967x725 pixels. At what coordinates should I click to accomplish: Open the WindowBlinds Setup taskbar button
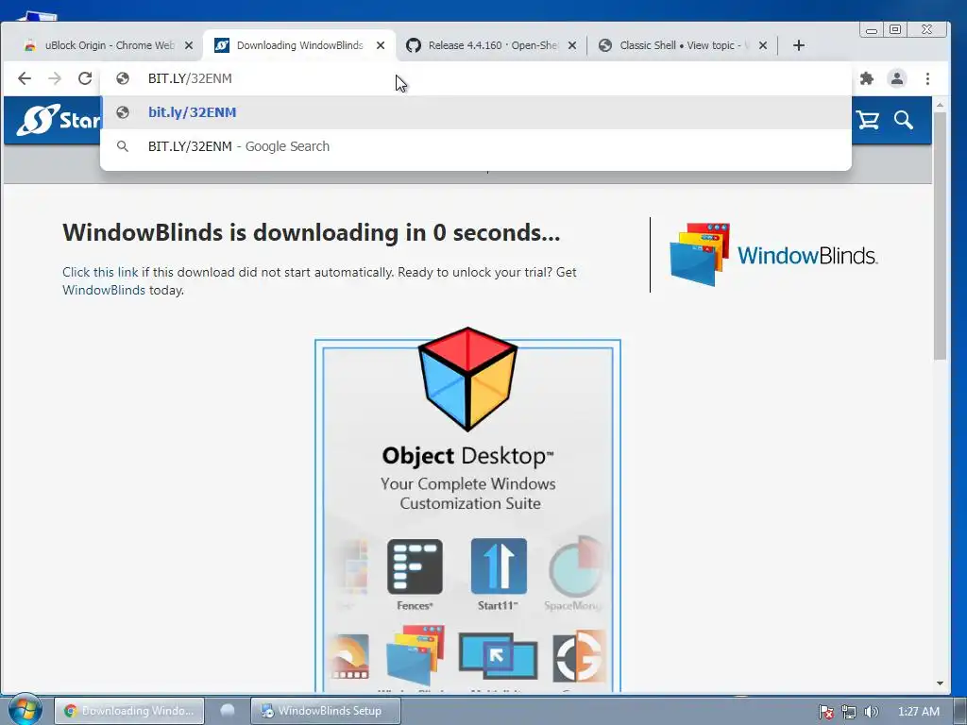click(x=326, y=710)
